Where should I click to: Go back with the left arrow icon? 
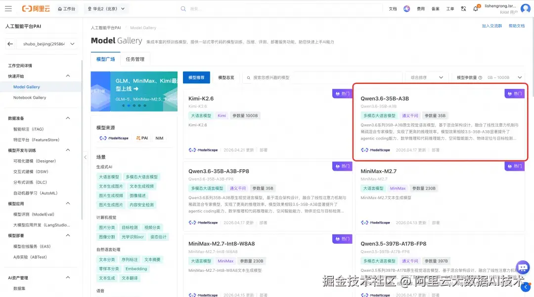(10, 44)
